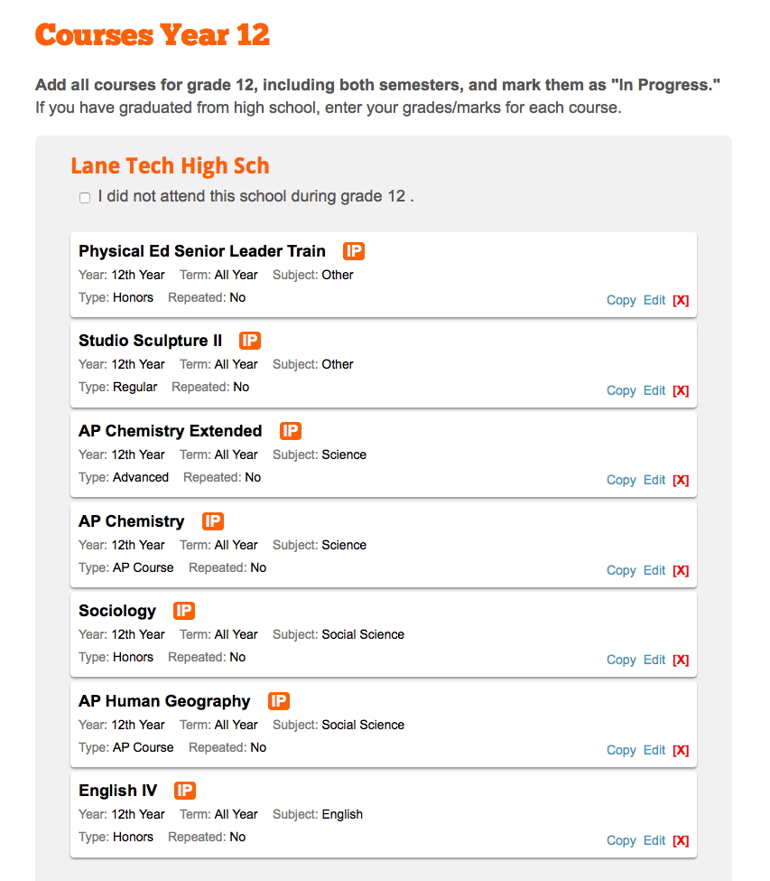Click IP badge next to Physical Ed Senior Leader Train

pyautogui.click(x=354, y=251)
